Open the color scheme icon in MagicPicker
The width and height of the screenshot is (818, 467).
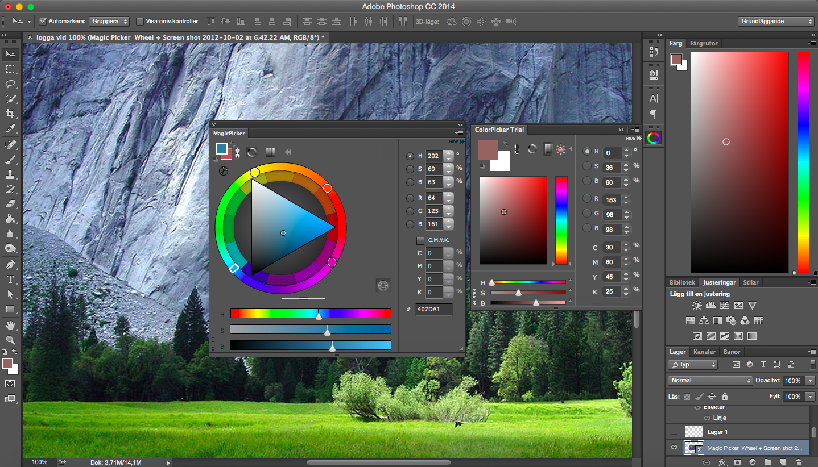pyautogui.click(x=224, y=170)
